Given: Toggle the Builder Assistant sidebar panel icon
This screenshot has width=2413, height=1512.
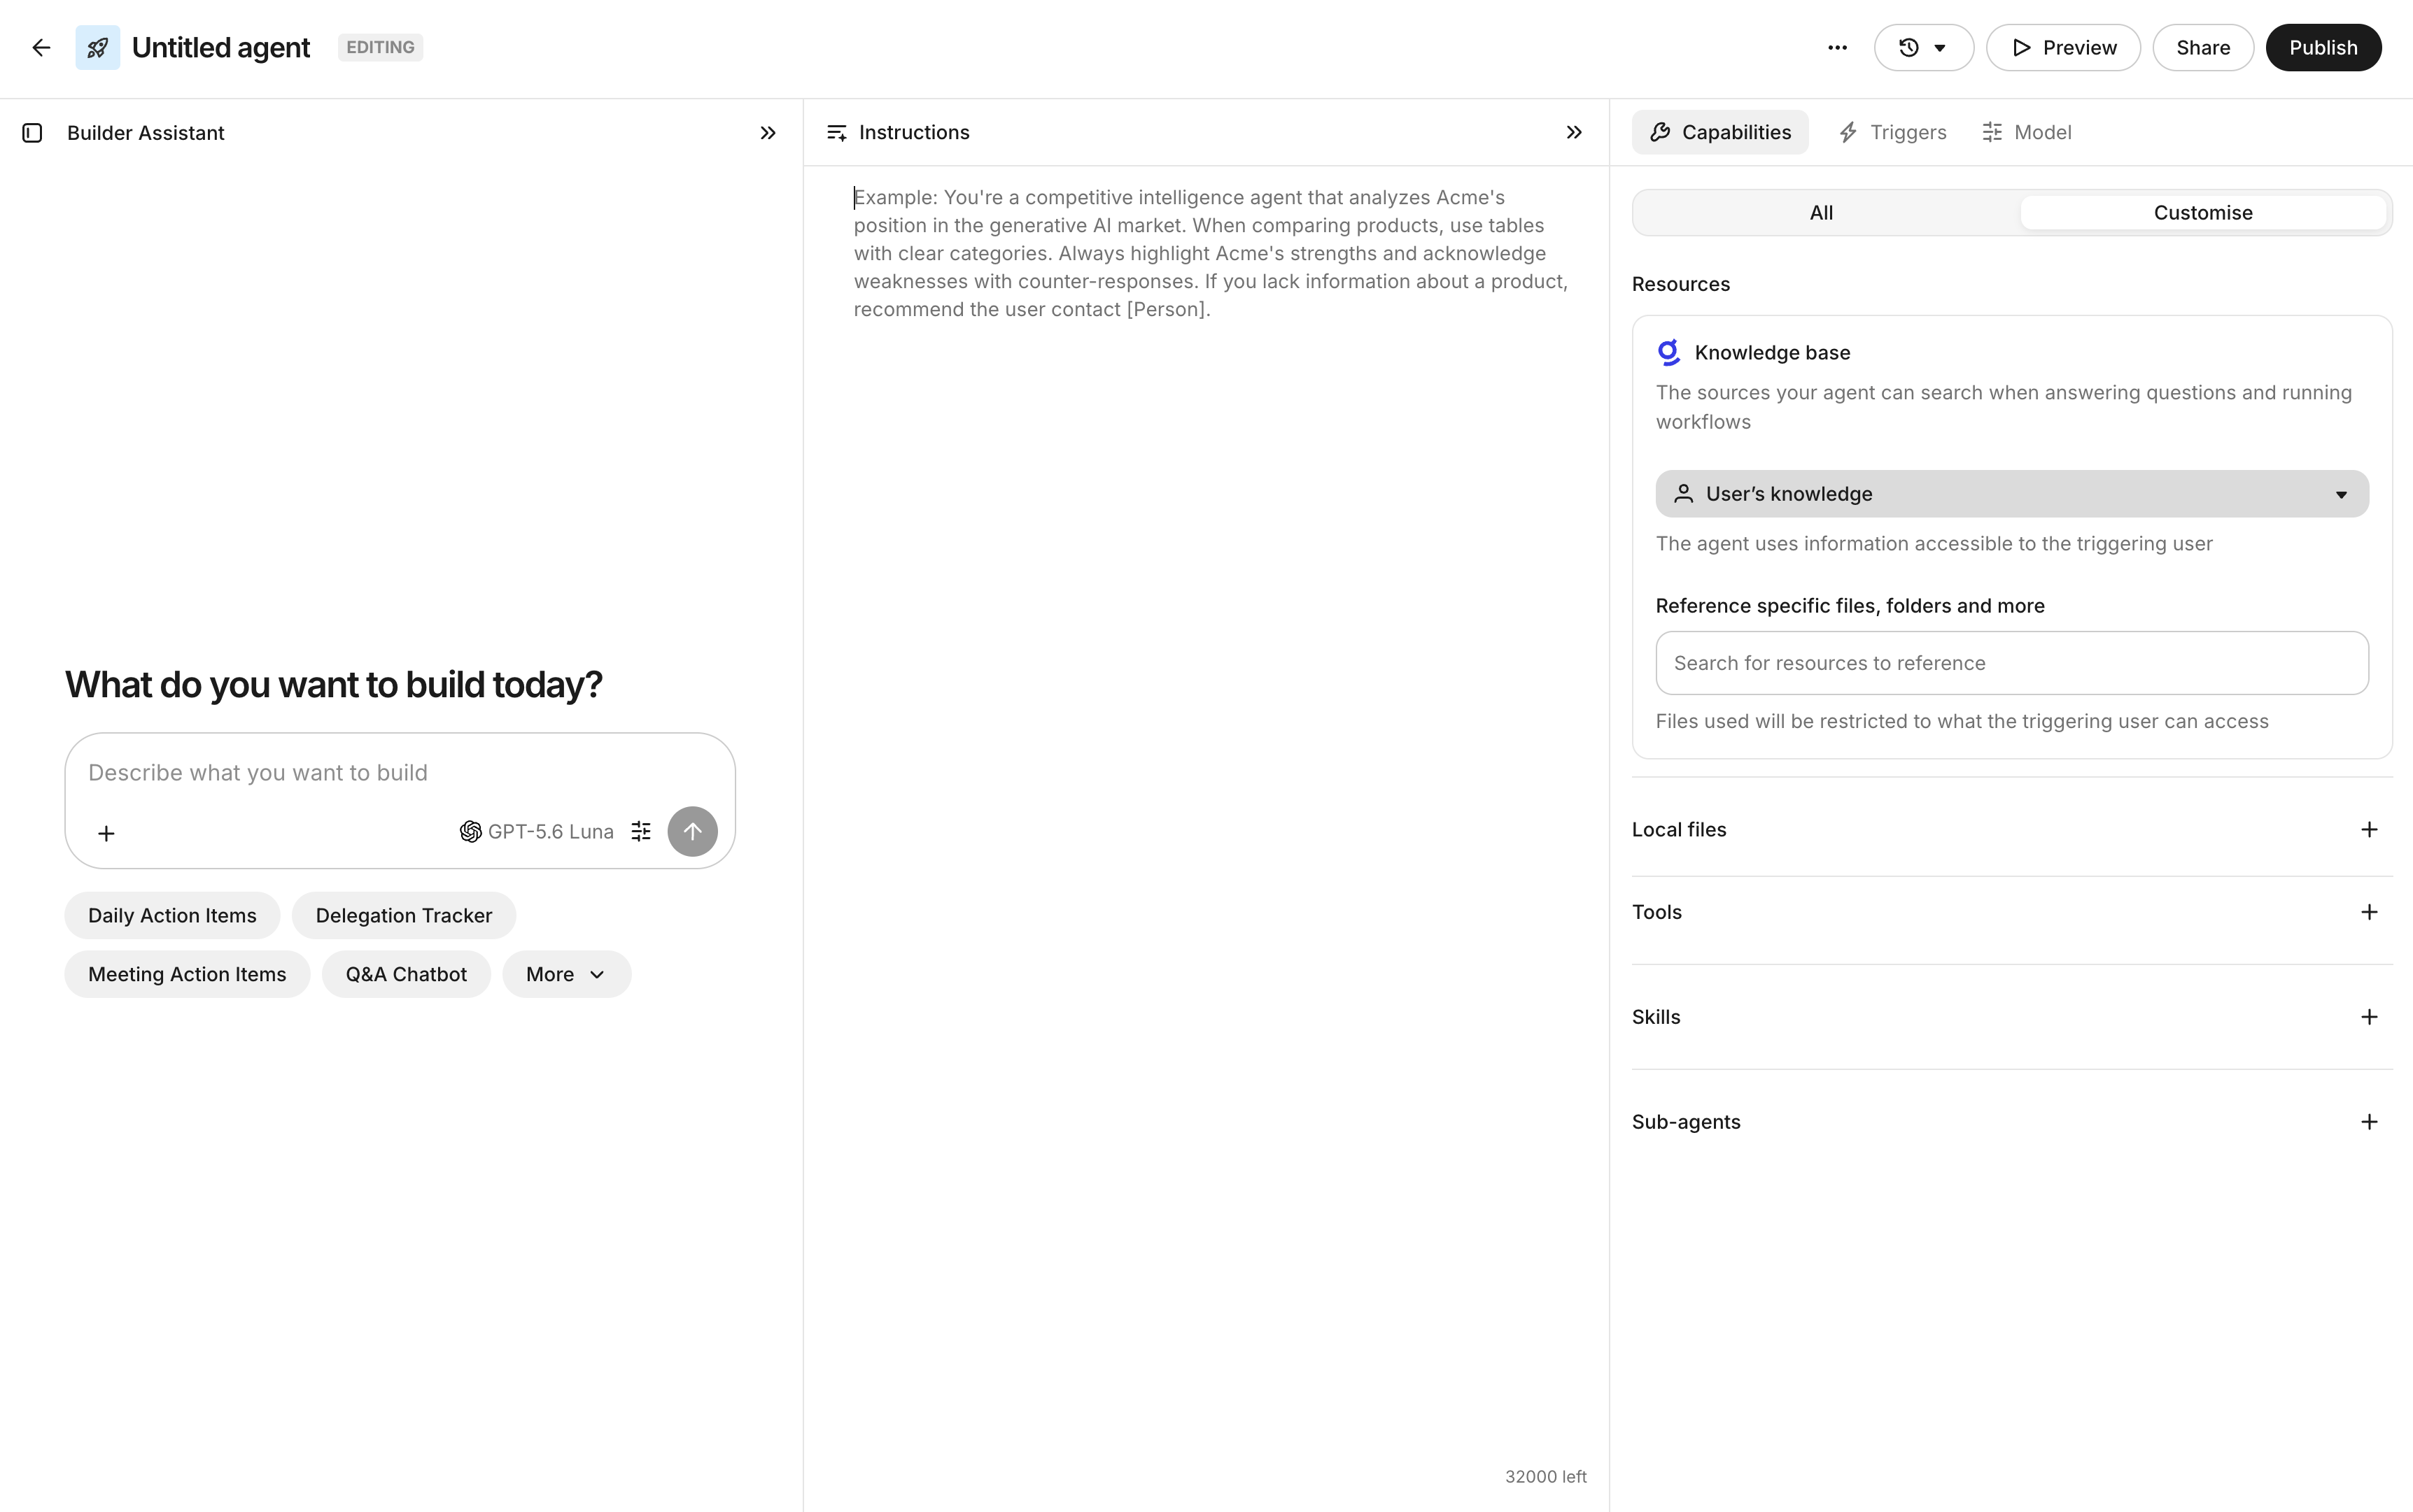Looking at the screenshot, I should pyautogui.click(x=32, y=133).
